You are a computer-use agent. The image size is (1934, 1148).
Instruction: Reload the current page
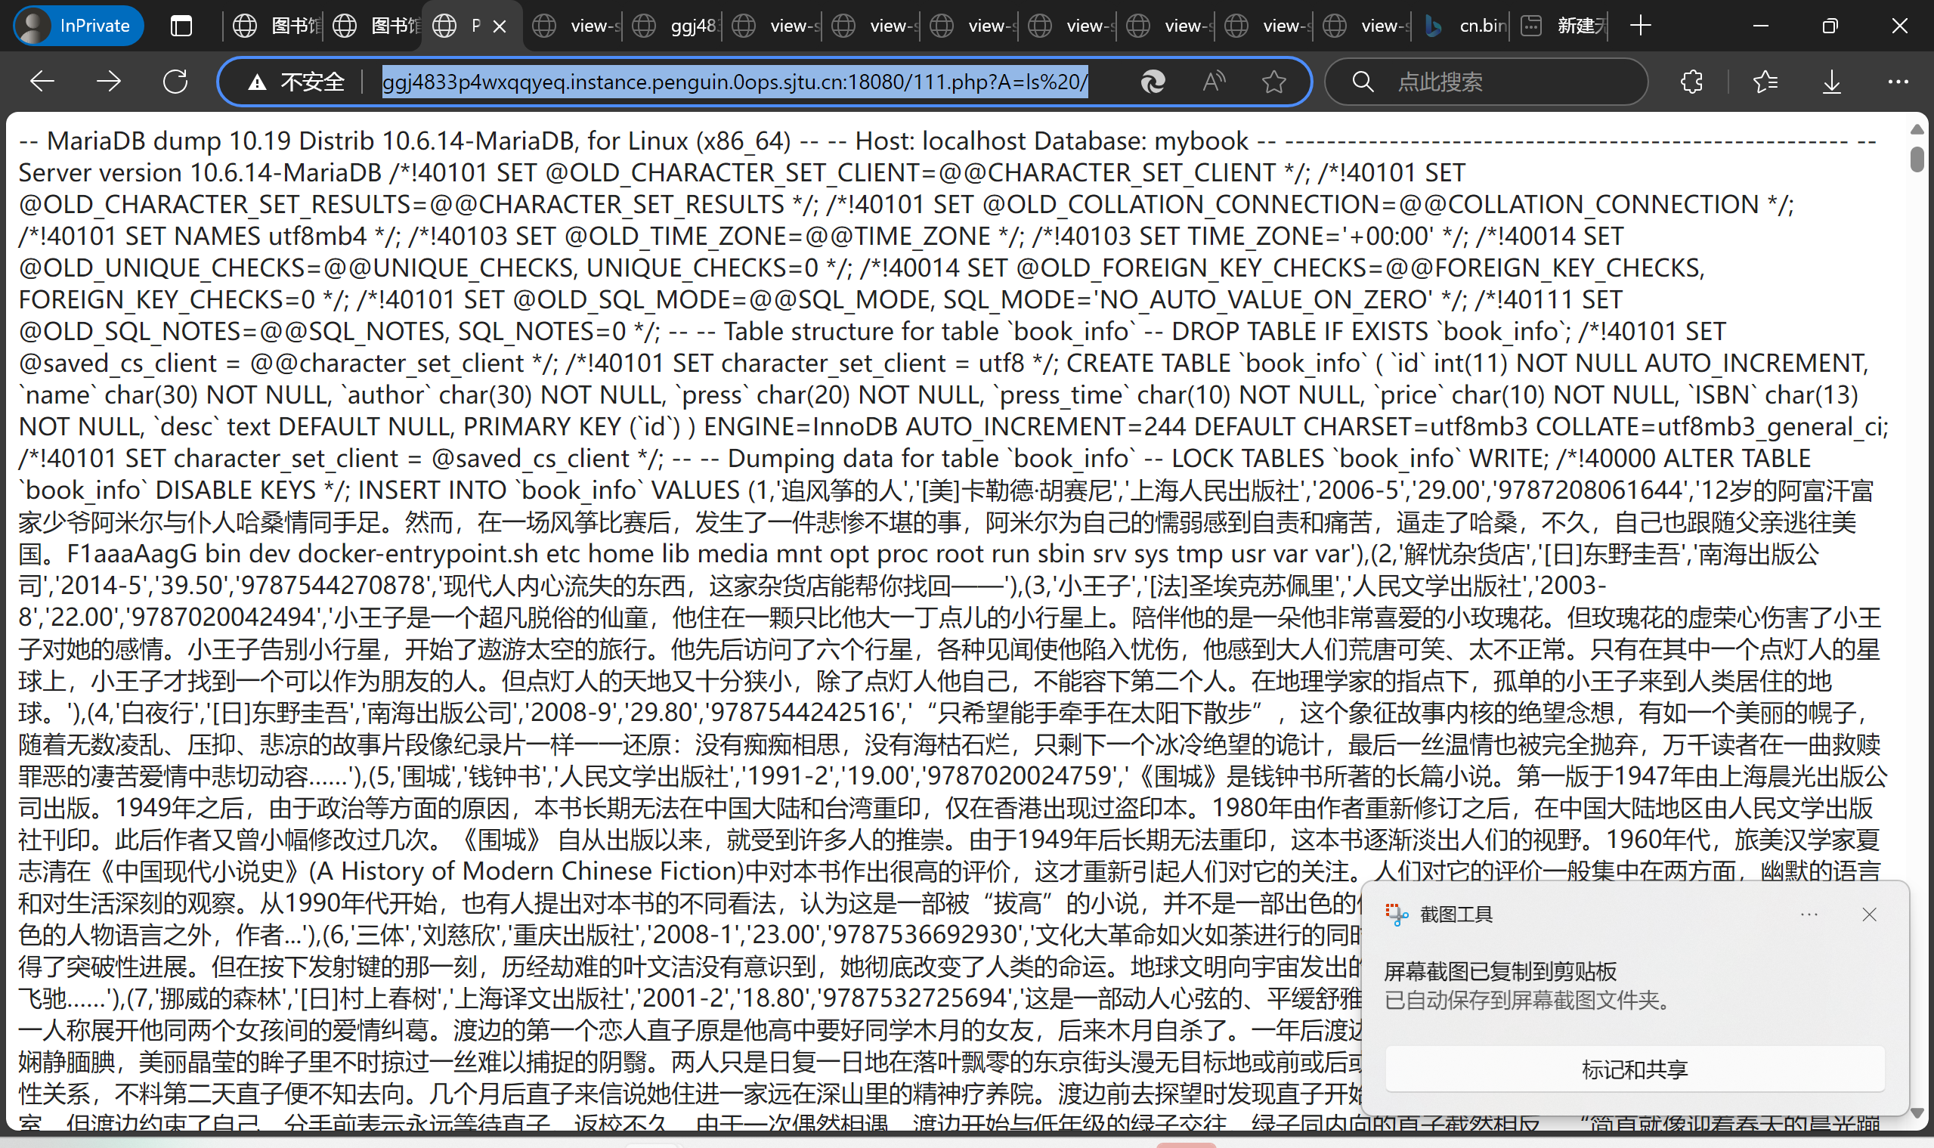175,81
